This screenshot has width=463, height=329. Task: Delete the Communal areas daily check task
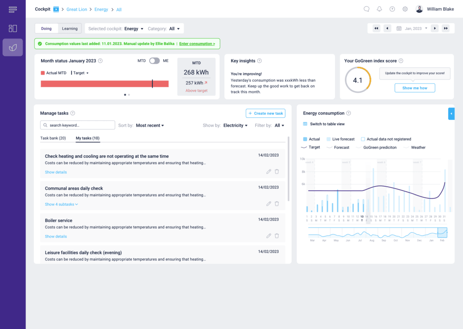277,204
